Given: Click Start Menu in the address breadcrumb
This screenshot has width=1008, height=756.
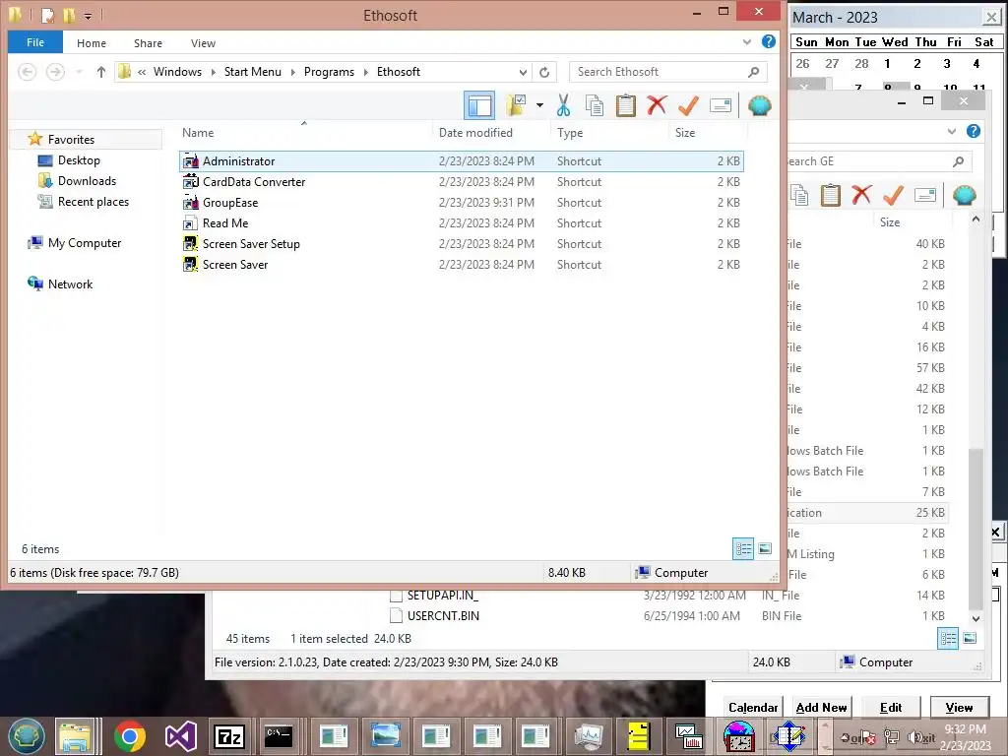Looking at the screenshot, I should (x=253, y=71).
